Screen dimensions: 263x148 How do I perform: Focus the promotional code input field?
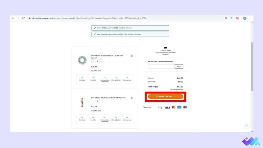[161, 67]
